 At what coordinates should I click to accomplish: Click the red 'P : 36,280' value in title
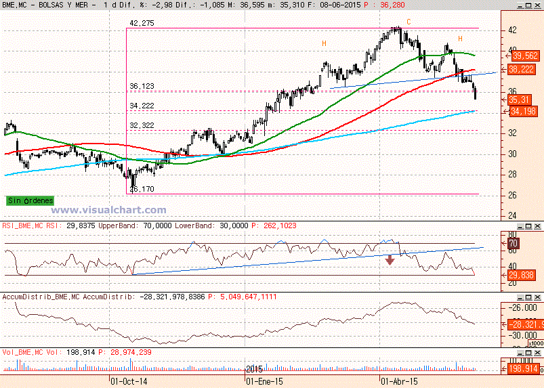384,5
